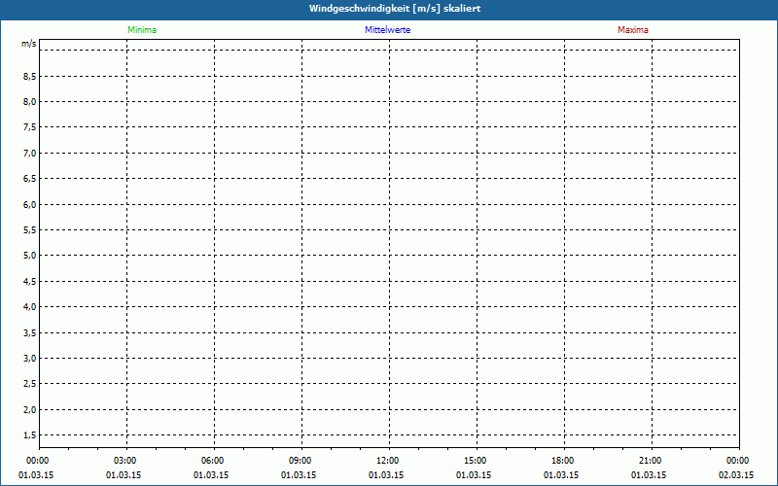Viewport: 778px width, 486px height.
Task: Click the 5,0 y-axis value
Action: pos(30,256)
